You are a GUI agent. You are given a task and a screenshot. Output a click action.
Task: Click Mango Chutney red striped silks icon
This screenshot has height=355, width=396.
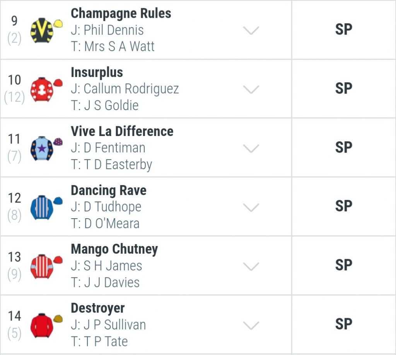tap(46, 266)
